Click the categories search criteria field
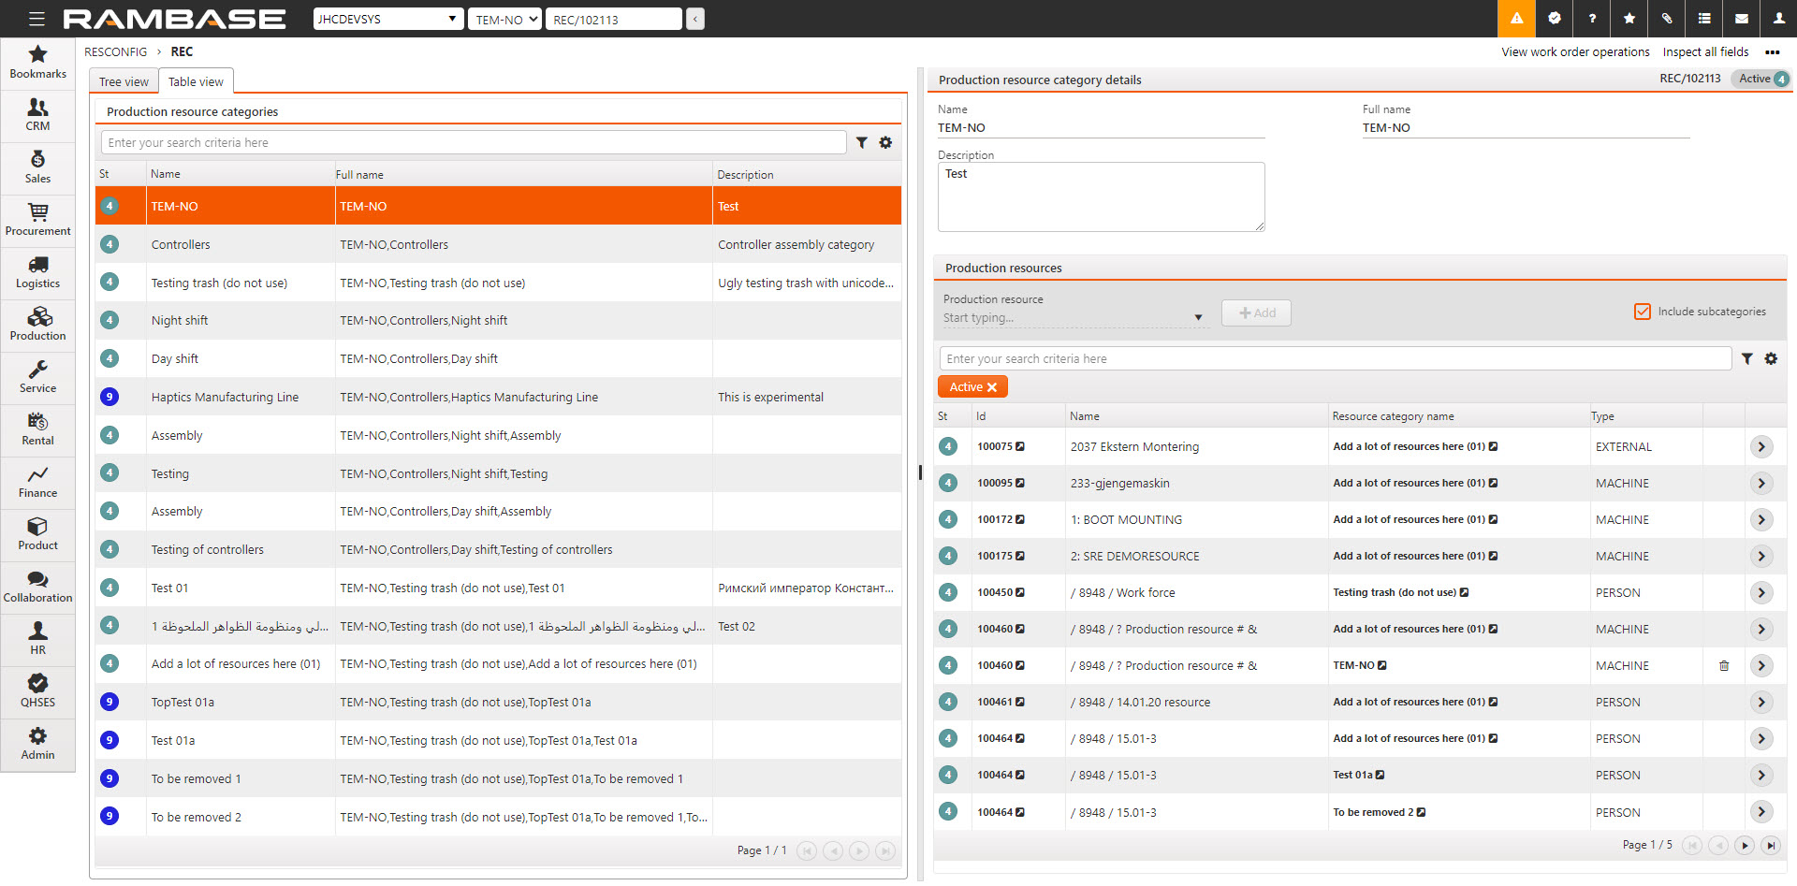Screen dimensions: 1797x886 tap(473, 142)
